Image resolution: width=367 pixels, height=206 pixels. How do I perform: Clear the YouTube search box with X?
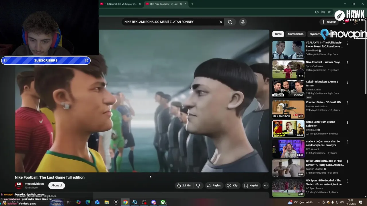pos(221,22)
